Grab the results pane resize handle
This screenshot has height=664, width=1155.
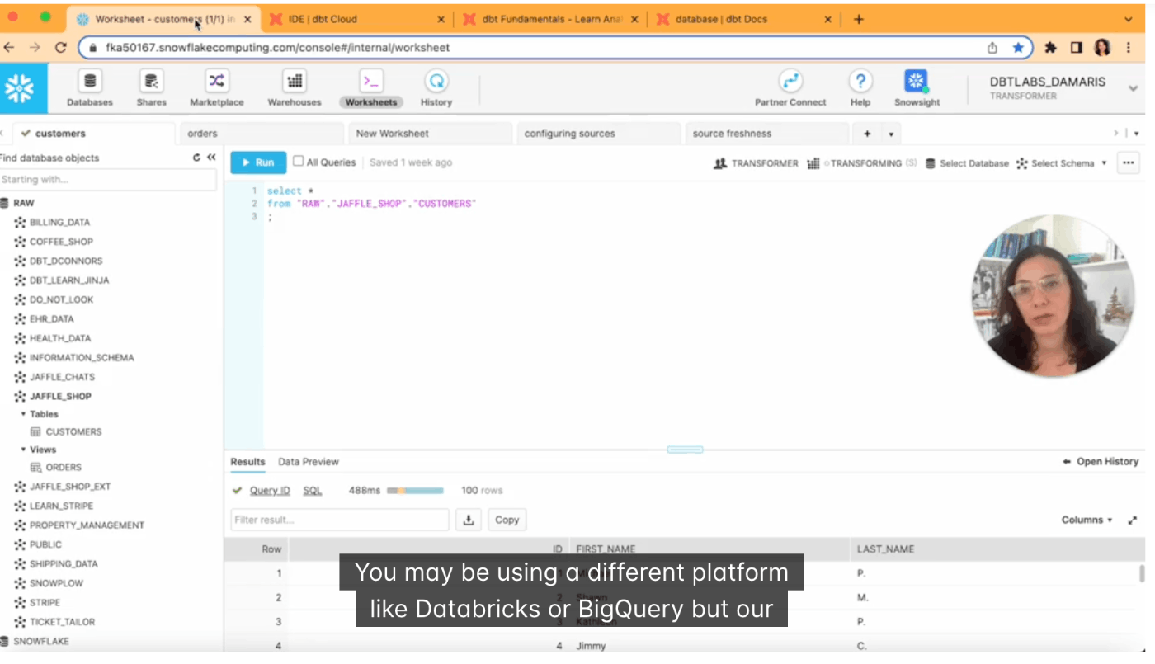click(x=685, y=450)
